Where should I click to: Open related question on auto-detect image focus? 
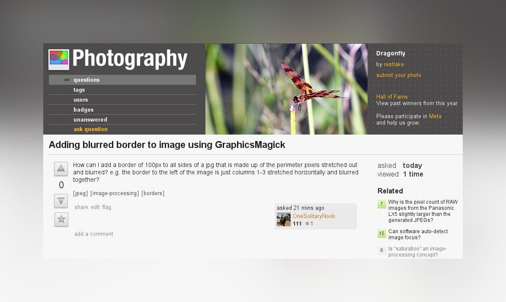[x=418, y=235]
